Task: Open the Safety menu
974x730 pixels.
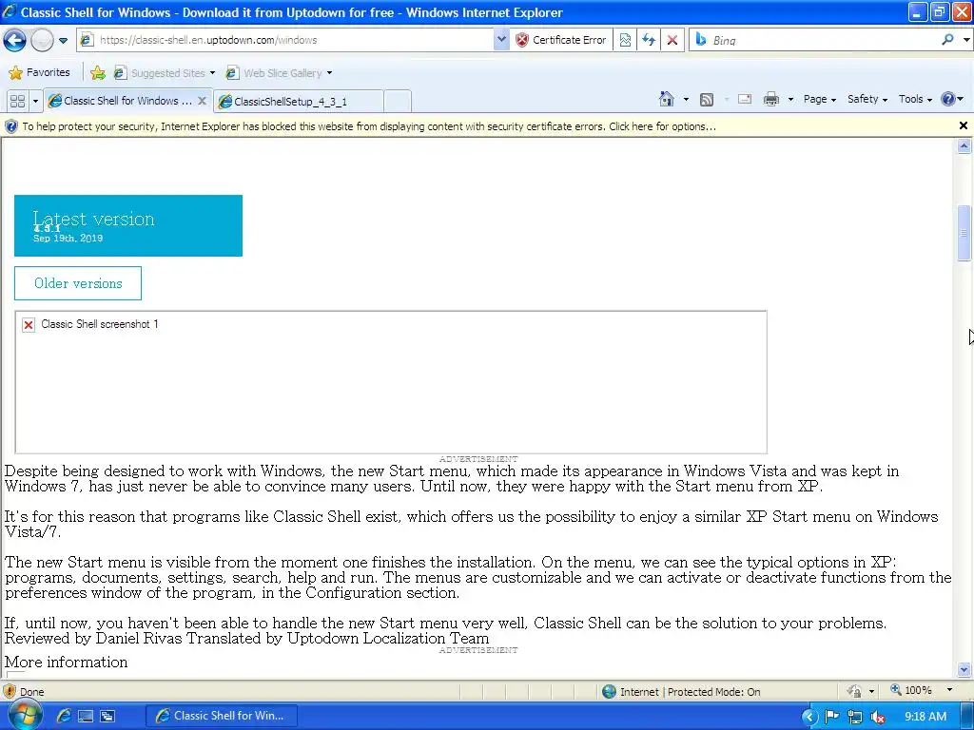Action: click(x=867, y=99)
